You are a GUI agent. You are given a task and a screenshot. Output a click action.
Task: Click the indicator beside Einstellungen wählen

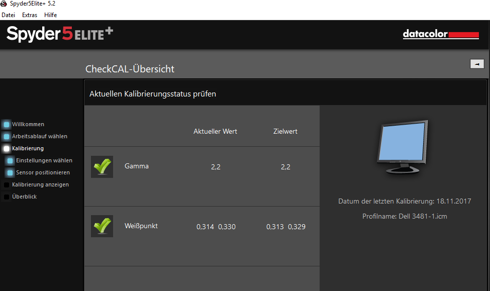(10, 161)
